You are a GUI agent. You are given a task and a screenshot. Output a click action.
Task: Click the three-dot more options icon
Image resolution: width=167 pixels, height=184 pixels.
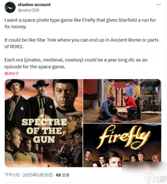[x=159, y=5]
